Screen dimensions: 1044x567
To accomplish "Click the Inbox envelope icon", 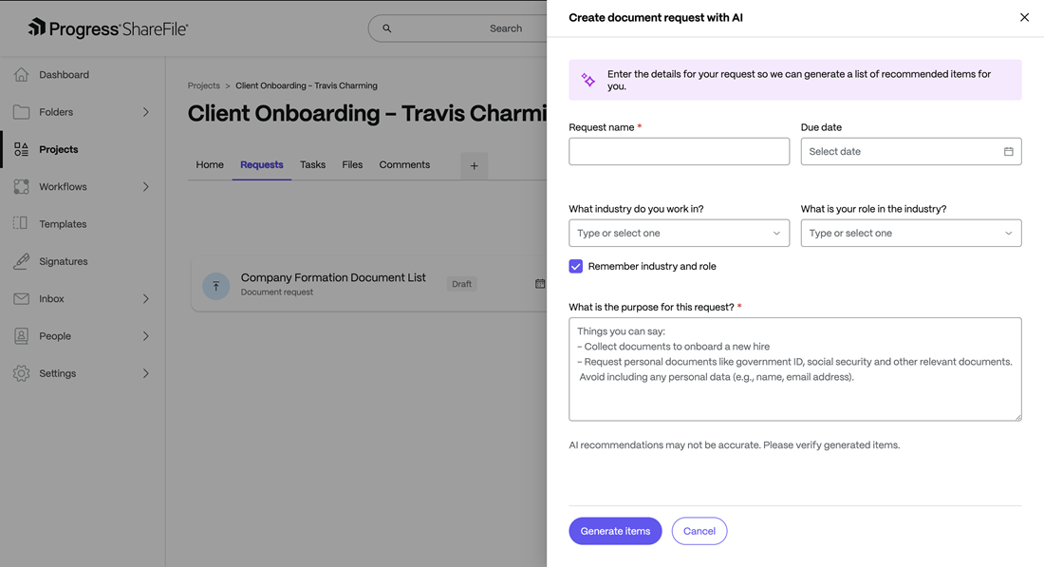I will [21, 298].
